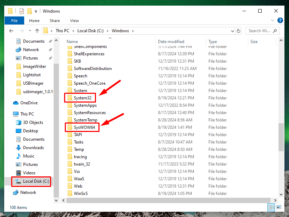The image size is (289, 217).
Task: Select the SystemResources folder
Action: coord(90,113)
